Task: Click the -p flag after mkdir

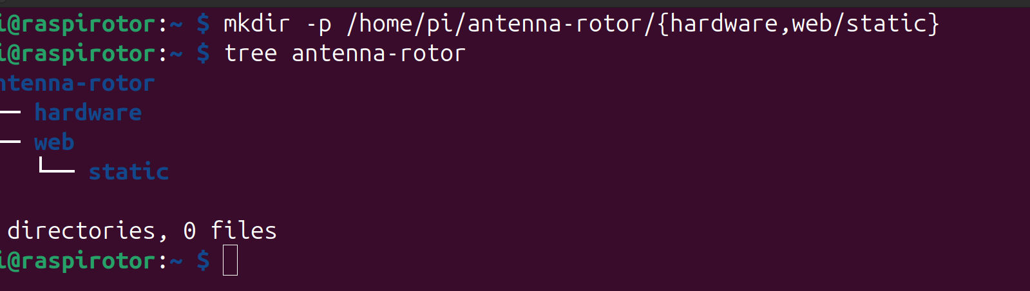Action: click(318, 24)
